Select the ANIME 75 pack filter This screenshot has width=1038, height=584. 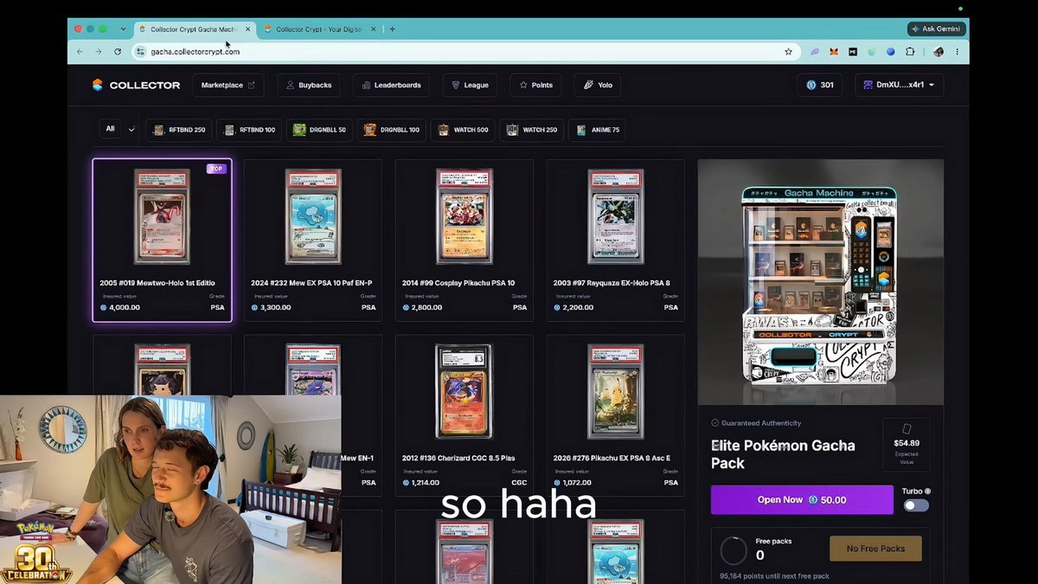(598, 130)
